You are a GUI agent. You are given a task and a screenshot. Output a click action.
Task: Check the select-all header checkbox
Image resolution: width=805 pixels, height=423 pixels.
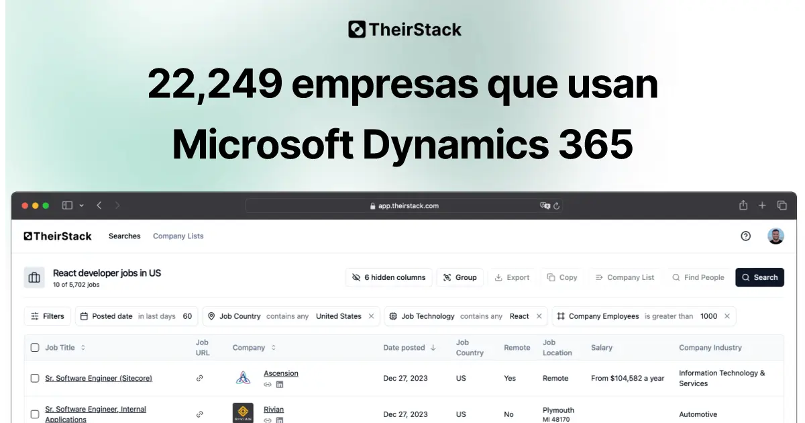pos(35,348)
